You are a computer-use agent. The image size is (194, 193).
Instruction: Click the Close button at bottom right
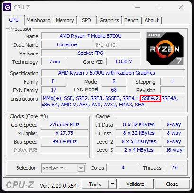(172, 184)
